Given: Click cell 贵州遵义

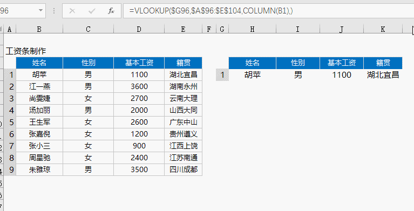Looking at the screenshot, I should pyautogui.click(x=183, y=134).
